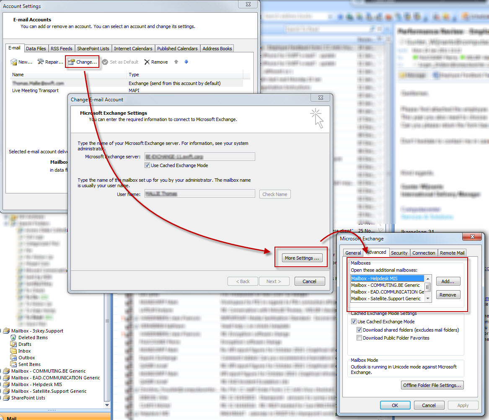Open the Connection tab
Screen dimensions: 489x420
click(424, 253)
